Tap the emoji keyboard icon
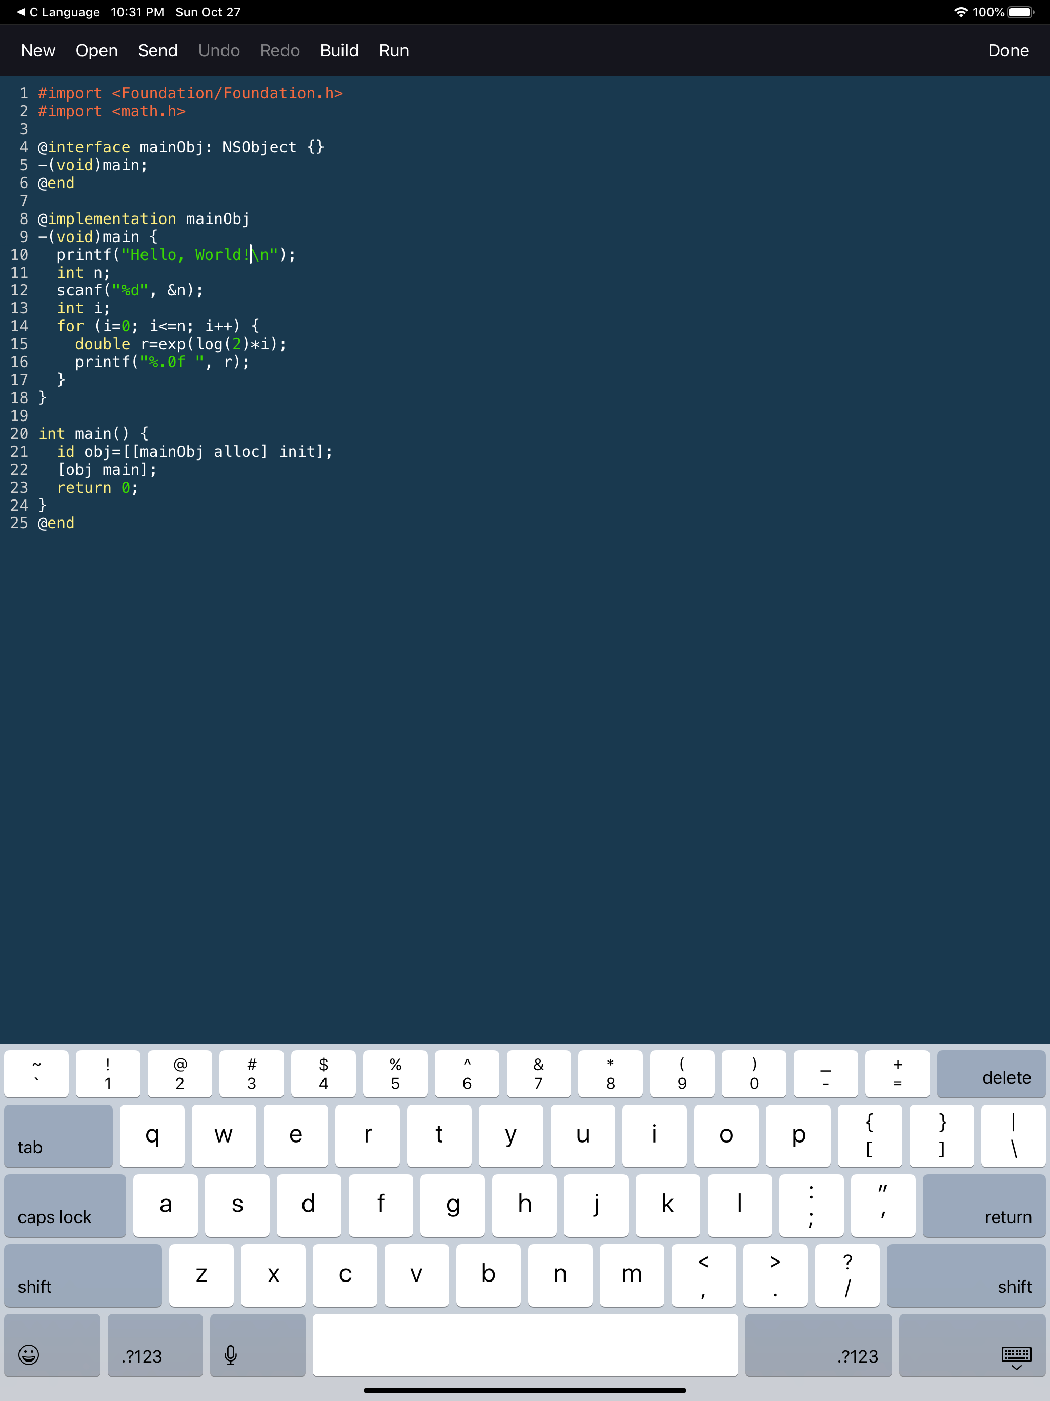The image size is (1050, 1401). pos(29,1354)
